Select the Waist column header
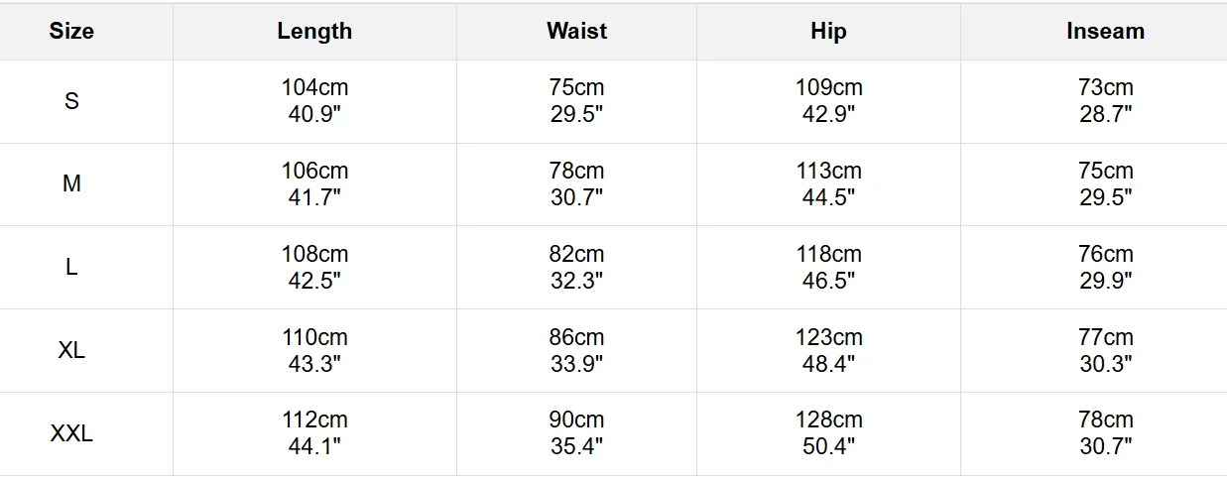This screenshot has height=480, width=1227. click(576, 31)
